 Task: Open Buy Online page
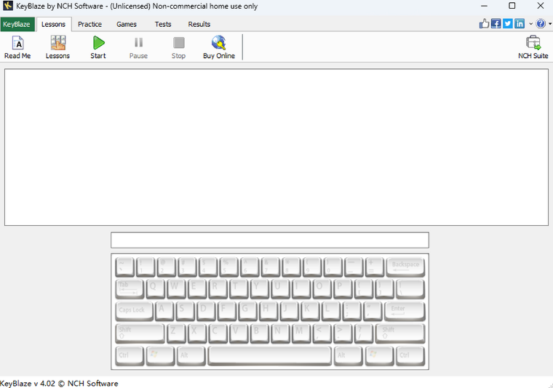(x=219, y=47)
